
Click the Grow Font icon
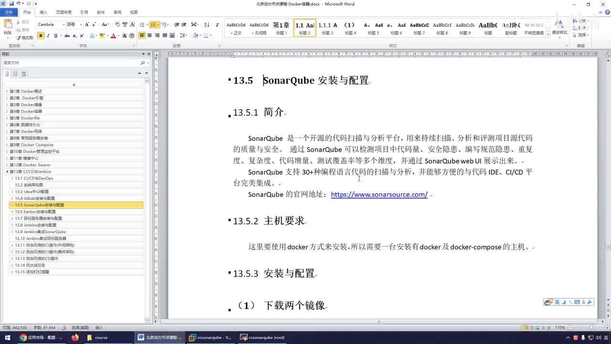click(87, 24)
